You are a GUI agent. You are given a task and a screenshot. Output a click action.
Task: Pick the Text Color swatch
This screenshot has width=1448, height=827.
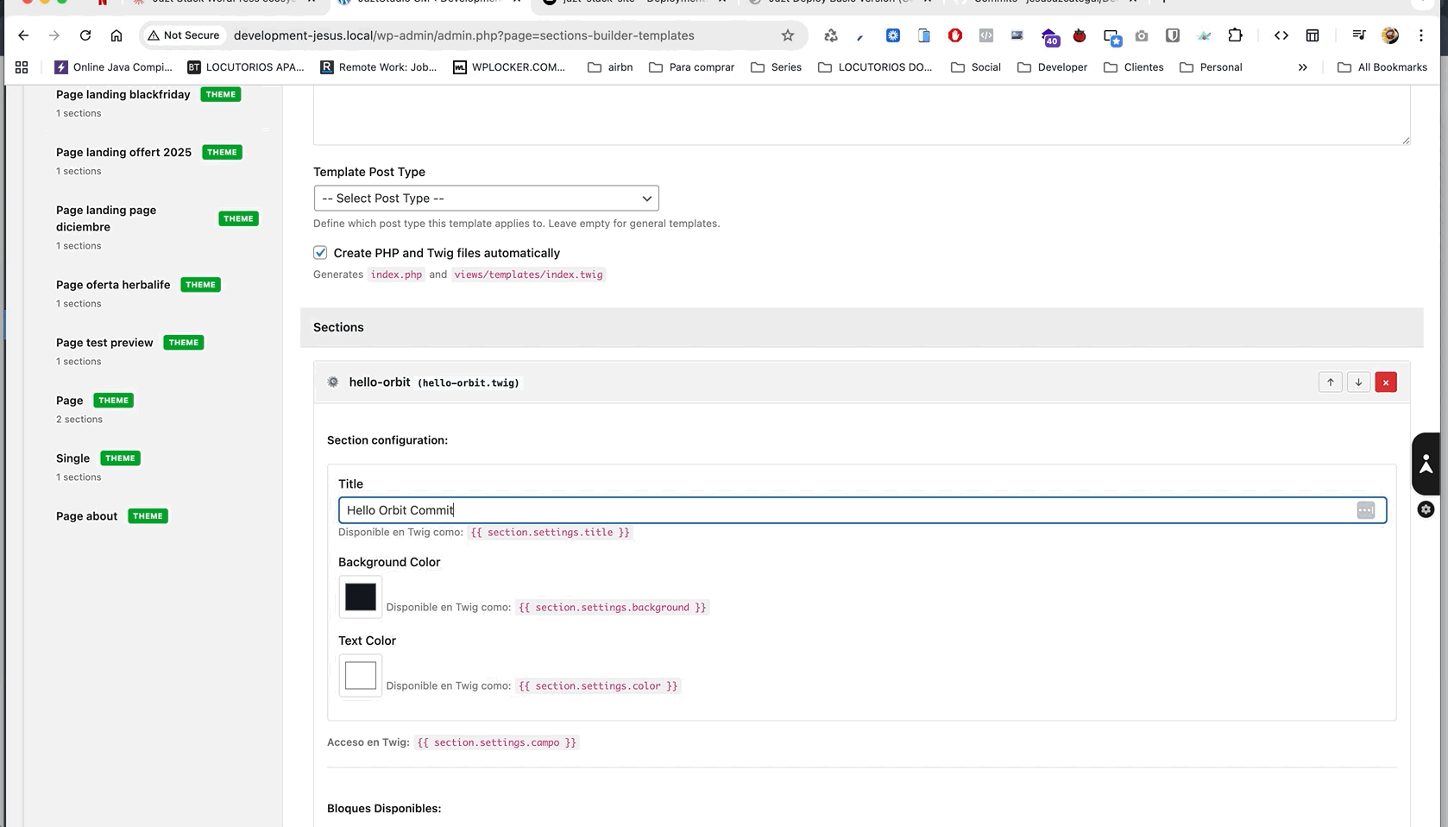coord(361,675)
